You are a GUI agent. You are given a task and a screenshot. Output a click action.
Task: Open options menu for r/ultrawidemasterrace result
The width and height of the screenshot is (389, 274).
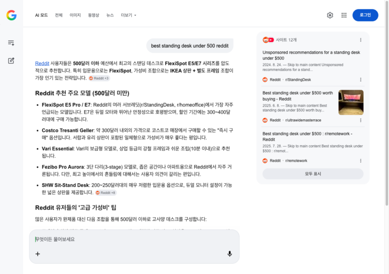coord(361,120)
